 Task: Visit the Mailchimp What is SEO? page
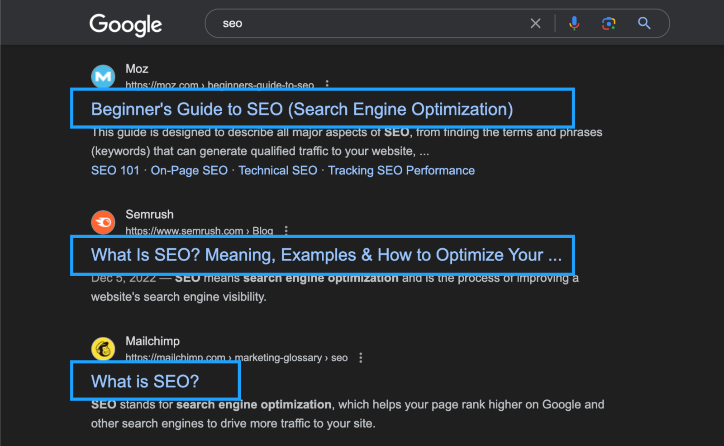[x=145, y=381]
